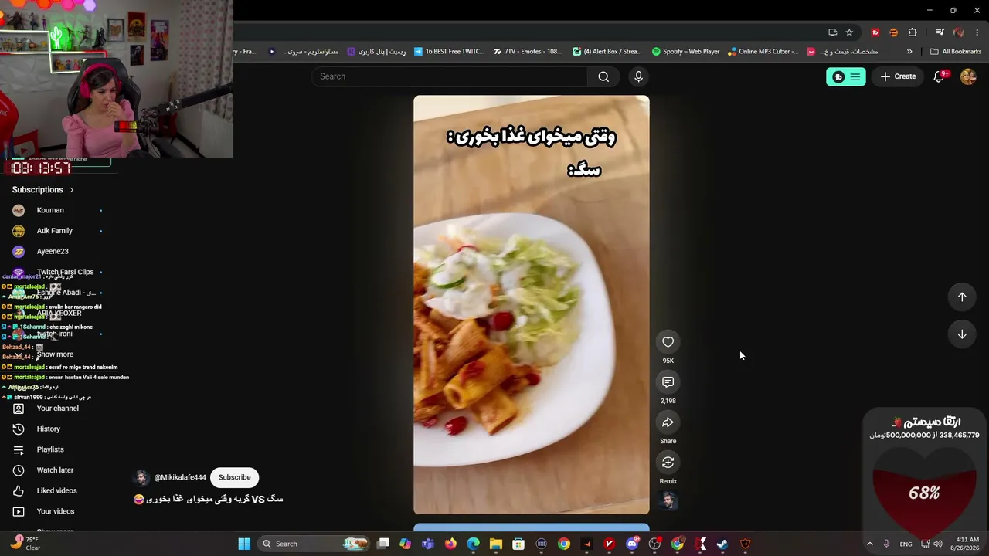This screenshot has width=989, height=556.
Task: Show hidden system tray icons
Action: click(869, 544)
